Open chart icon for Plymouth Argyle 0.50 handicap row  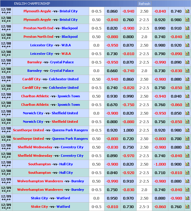click(x=187, y=20)
